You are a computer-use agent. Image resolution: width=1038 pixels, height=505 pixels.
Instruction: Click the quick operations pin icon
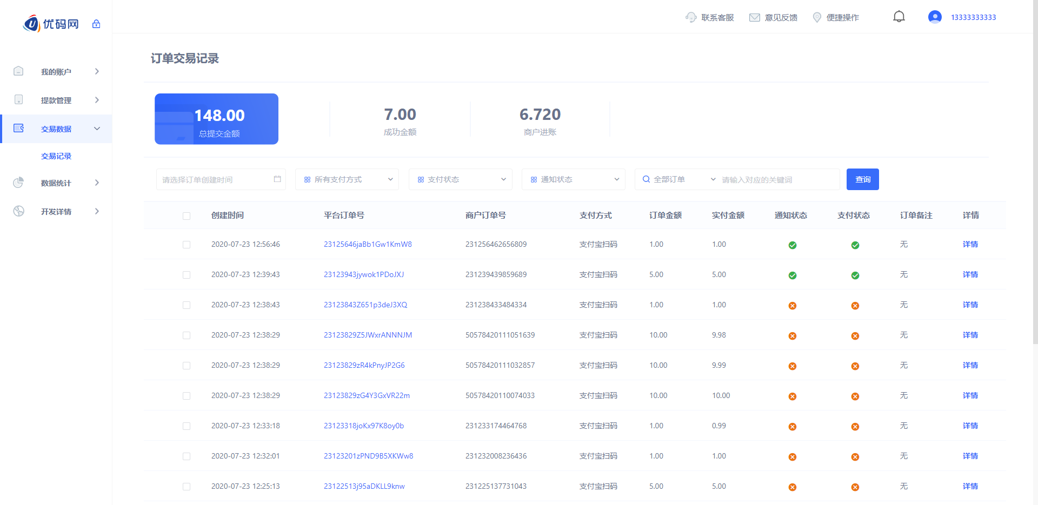pyautogui.click(x=817, y=17)
